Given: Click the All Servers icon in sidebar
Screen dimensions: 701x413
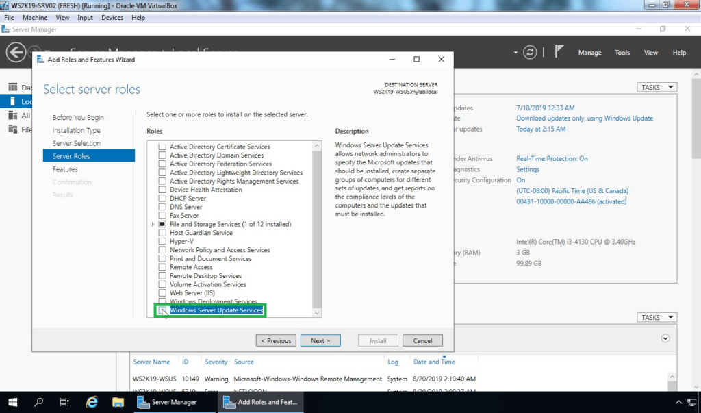Looking at the screenshot, I should (13, 116).
